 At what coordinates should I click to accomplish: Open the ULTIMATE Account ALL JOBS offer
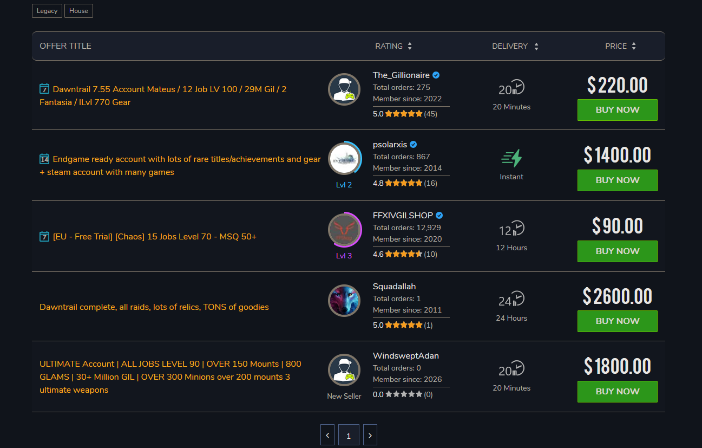(x=170, y=377)
